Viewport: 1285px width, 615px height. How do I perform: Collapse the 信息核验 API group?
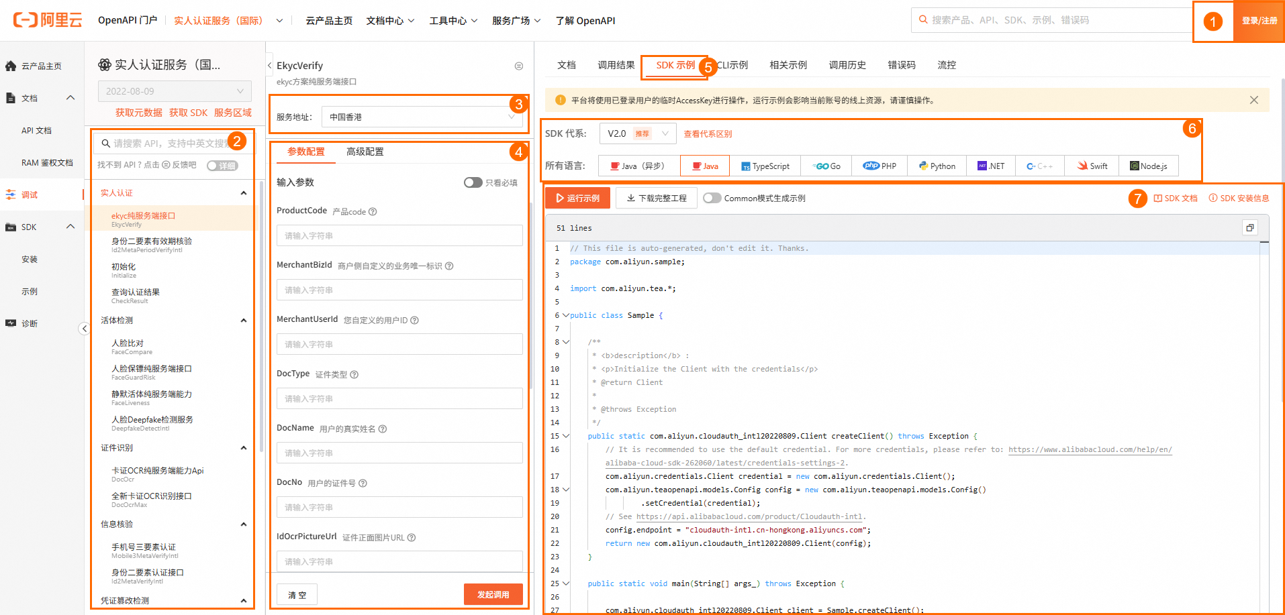tap(244, 524)
